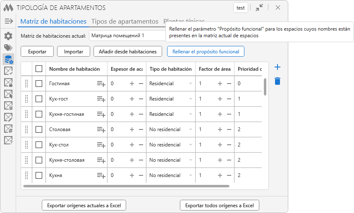Open the gear settings icon in sidebar
The width and height of the screenshot is (354, 213).
click(x=8, y=36)
